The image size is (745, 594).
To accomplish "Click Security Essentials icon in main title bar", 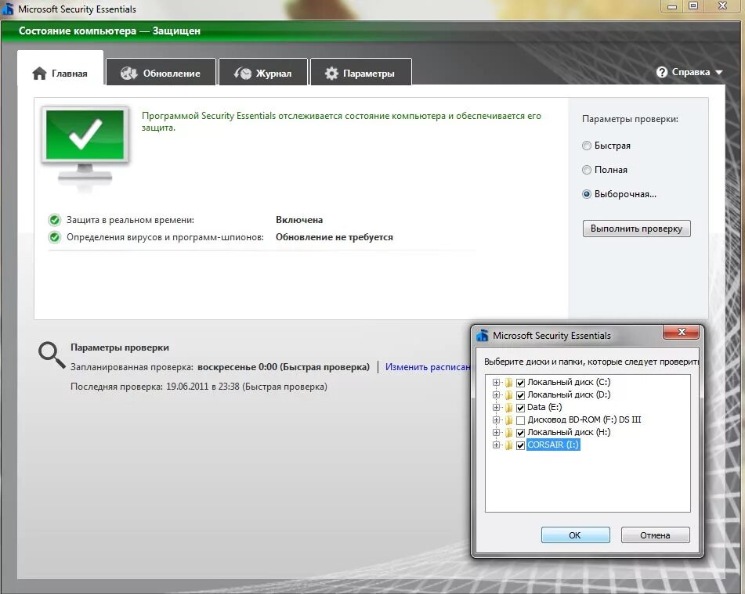I will [x=8, y=8].
